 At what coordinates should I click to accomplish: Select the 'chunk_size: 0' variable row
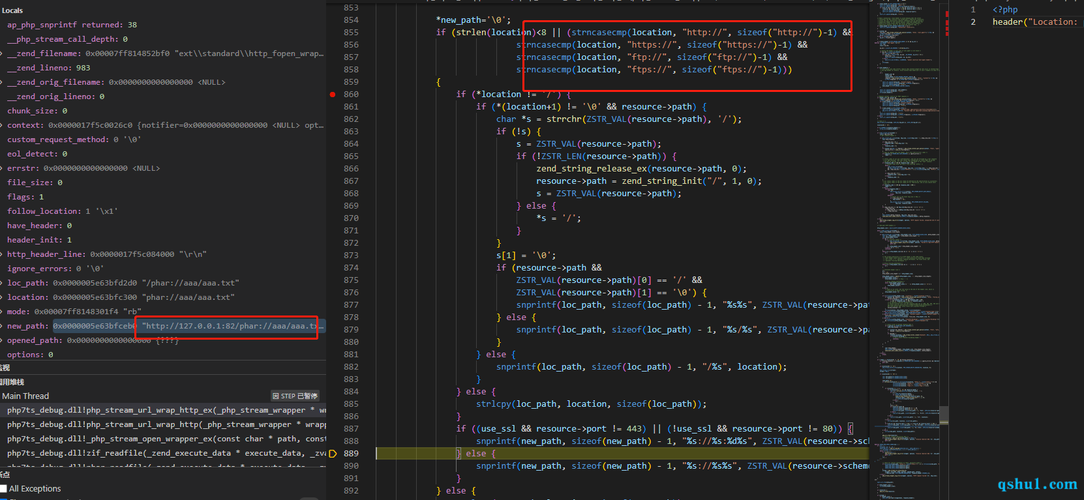[163, 111]
